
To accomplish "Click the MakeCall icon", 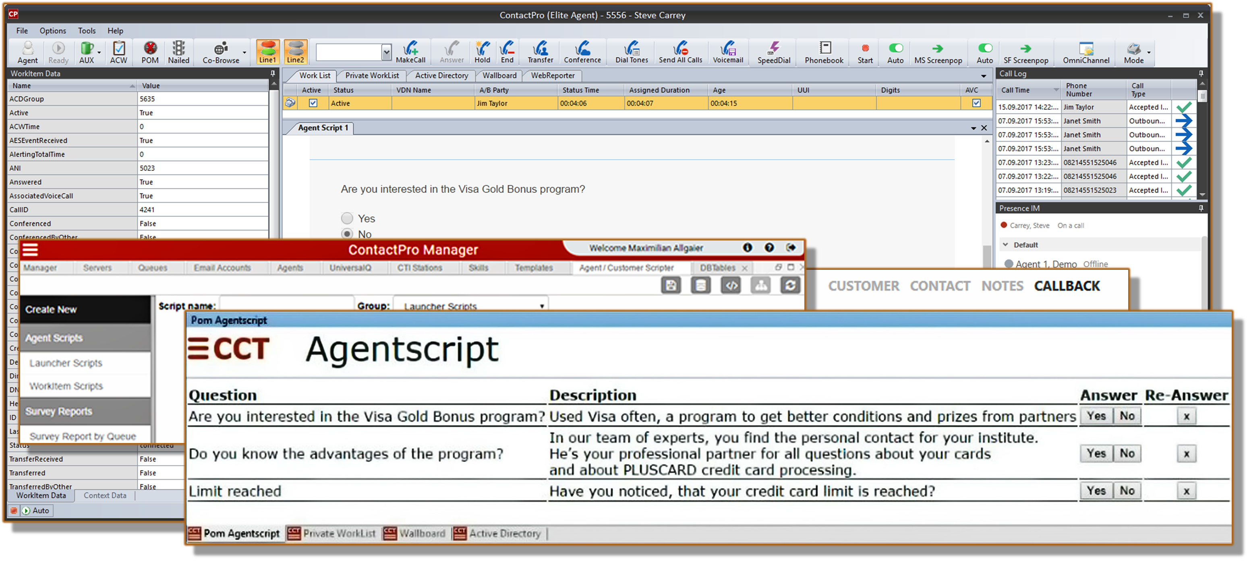I will pyautogui.click(x=411, y=52).
